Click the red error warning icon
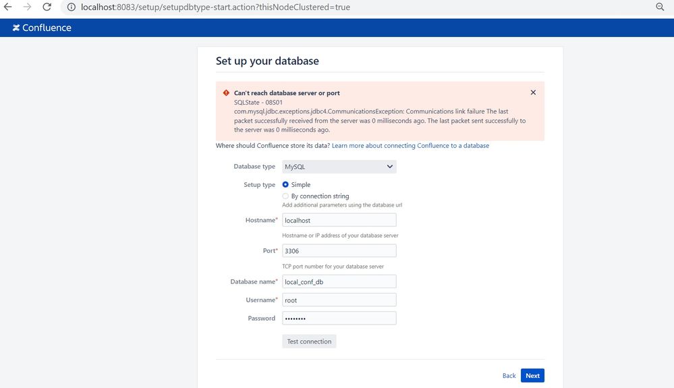 click(x=226, y=93)
